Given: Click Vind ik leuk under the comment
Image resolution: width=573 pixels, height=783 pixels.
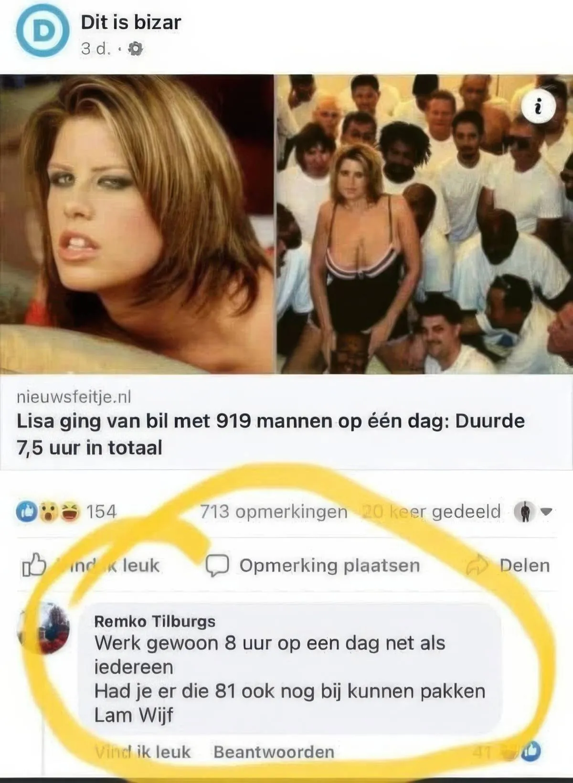Looking at the screenshot, I should point(142,752).
